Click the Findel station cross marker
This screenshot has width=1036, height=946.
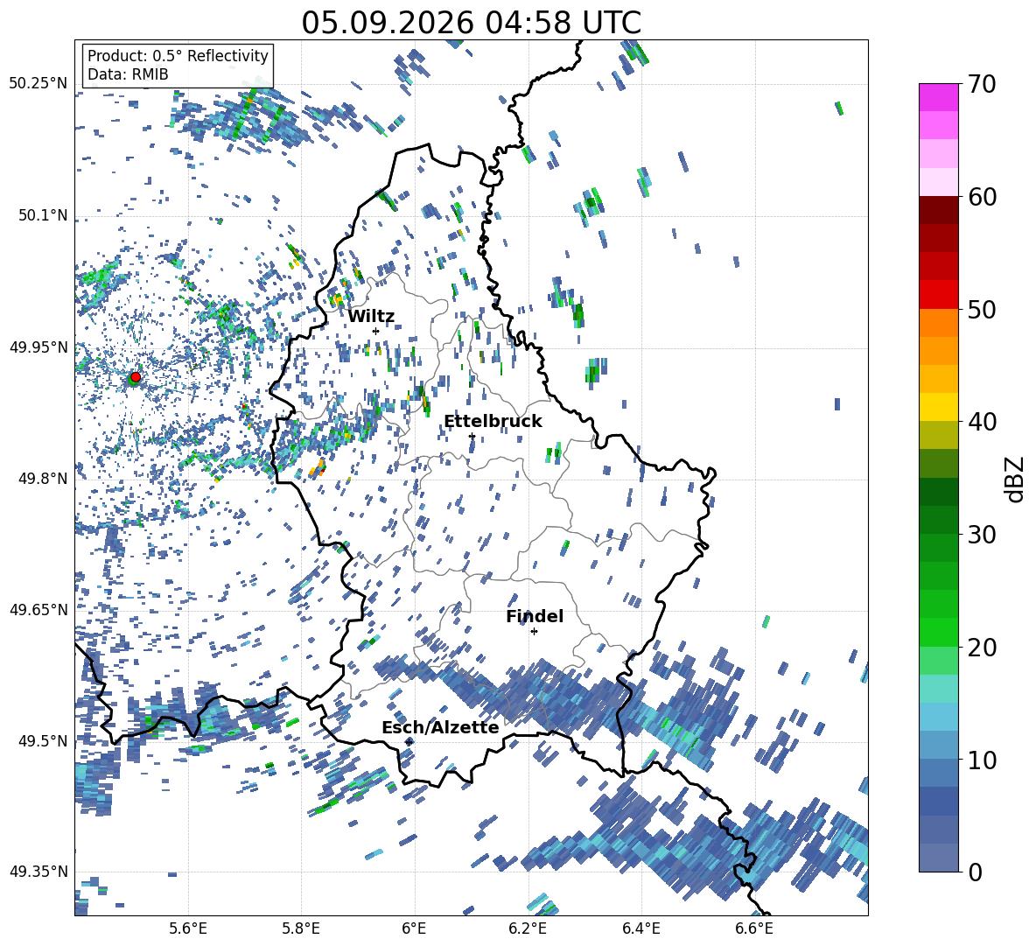click(534, 632)
